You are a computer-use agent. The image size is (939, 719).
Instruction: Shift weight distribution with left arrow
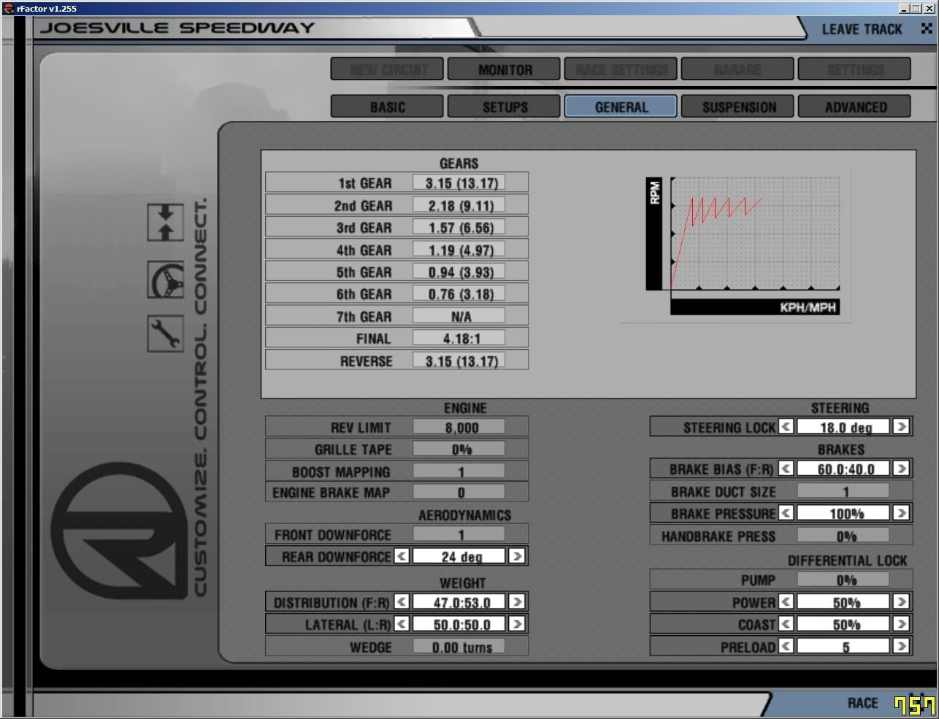[x=402, y=602]
